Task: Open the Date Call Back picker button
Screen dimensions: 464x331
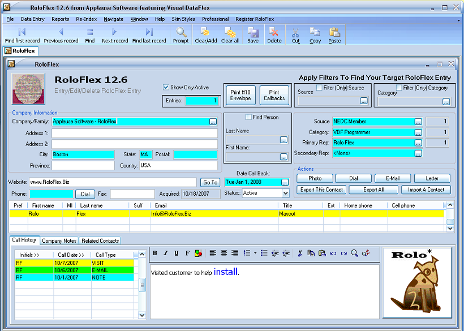Action: (x=285, y=182)
